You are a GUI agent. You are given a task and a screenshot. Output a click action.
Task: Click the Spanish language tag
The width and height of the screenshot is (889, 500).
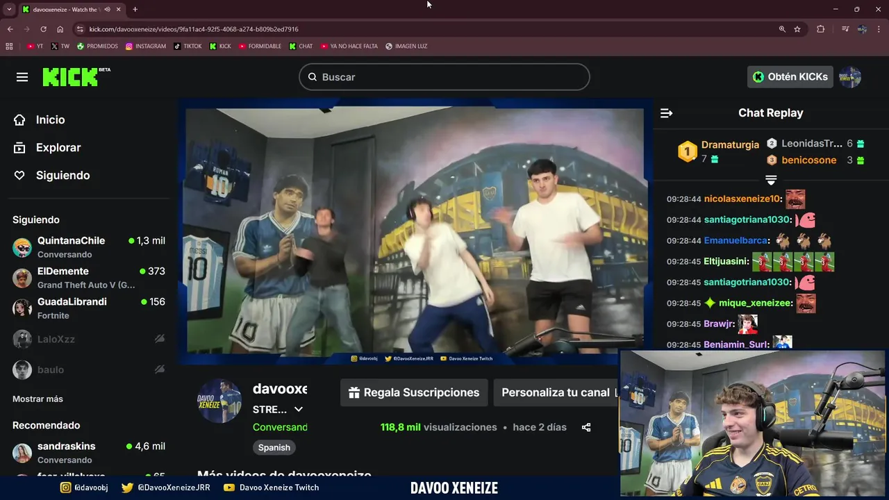click(x=274, y=447)
